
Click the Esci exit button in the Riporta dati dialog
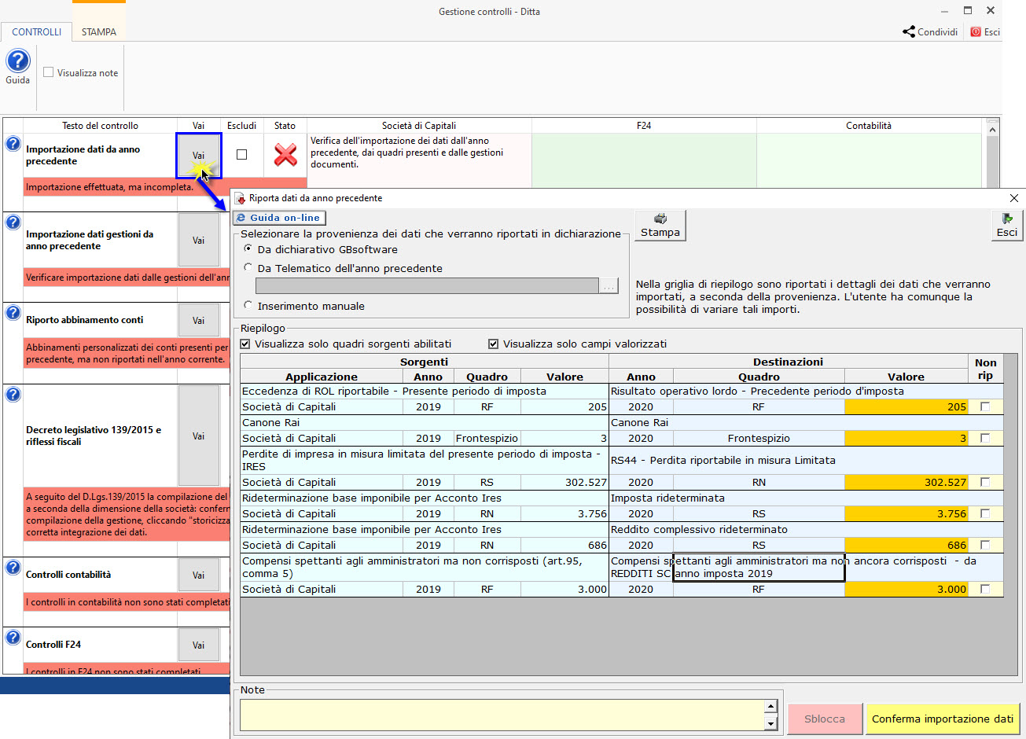[1007, 225]
